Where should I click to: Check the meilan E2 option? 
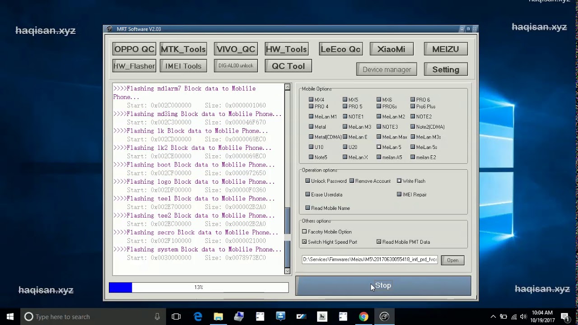tap(413, 157)
